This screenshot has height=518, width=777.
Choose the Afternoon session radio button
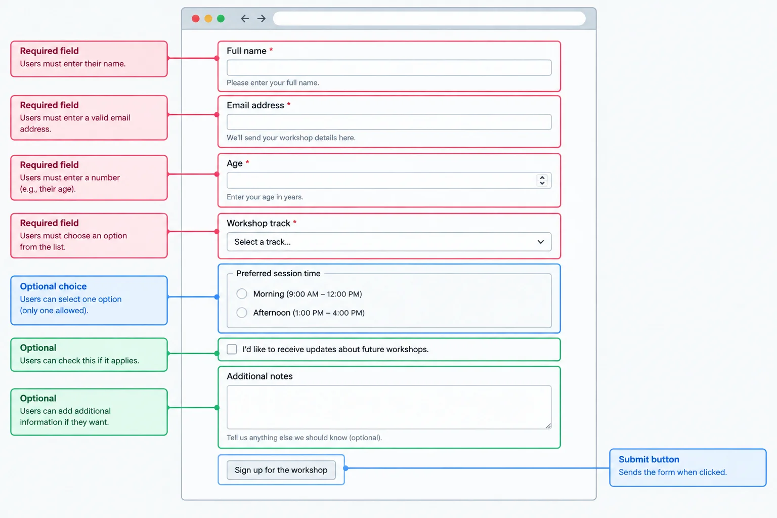click(242, 313)
